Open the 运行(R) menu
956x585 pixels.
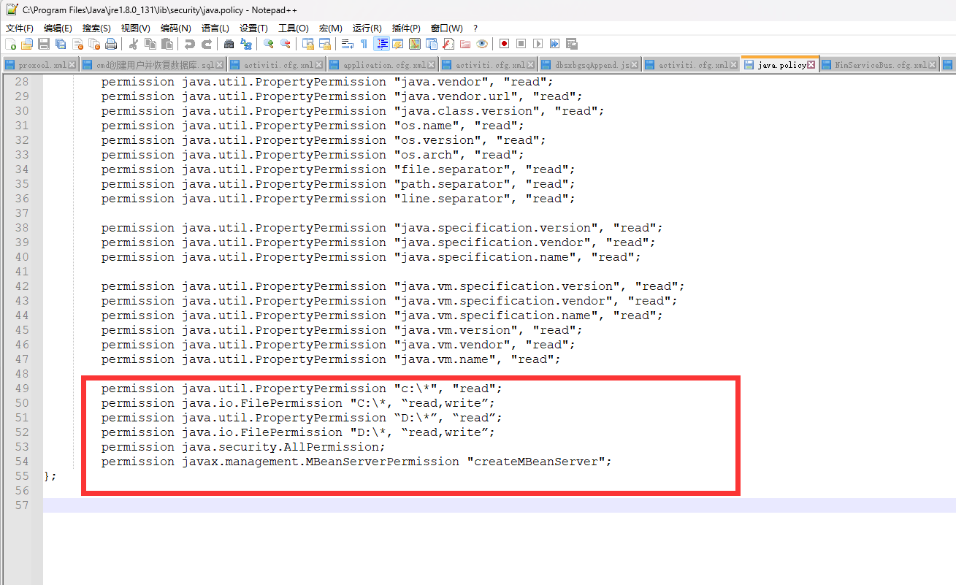pos(367,28)
